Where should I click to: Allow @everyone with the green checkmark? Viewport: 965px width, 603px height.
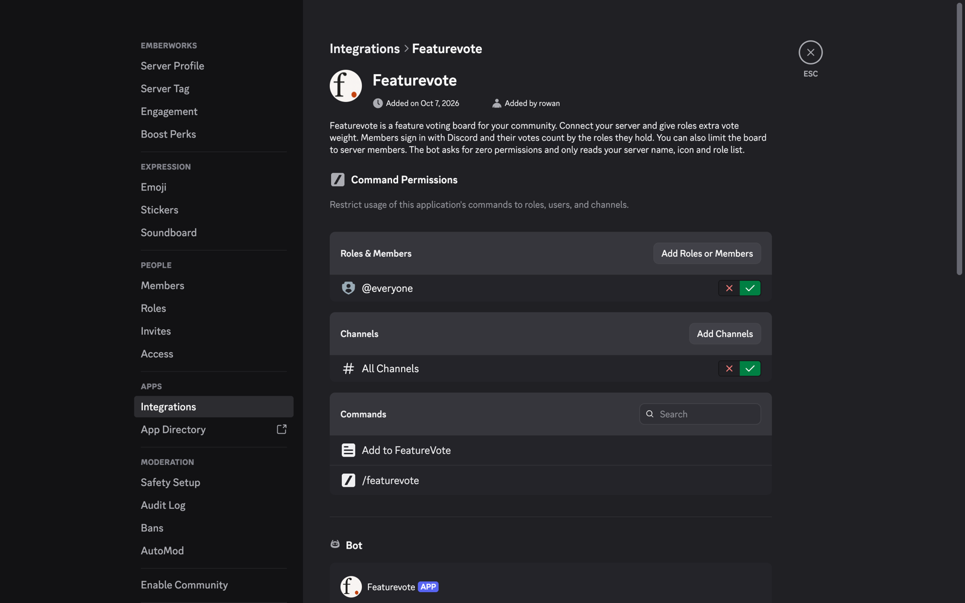tap(750, 288)
